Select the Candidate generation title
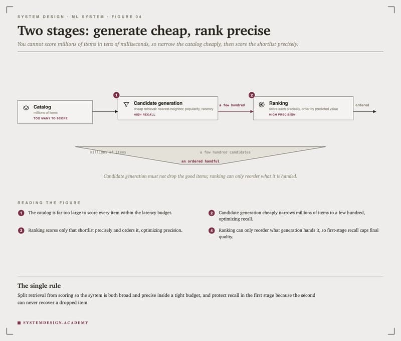The image size is (401, 341). pyautogui.click(x=158, y=103)
